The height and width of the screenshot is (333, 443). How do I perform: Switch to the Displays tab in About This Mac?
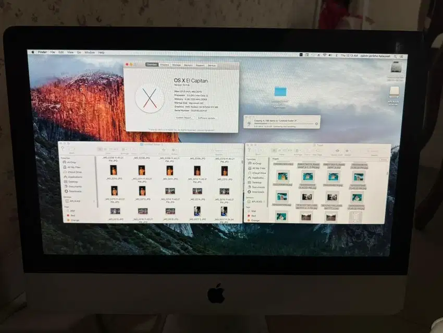coord(164,65)
